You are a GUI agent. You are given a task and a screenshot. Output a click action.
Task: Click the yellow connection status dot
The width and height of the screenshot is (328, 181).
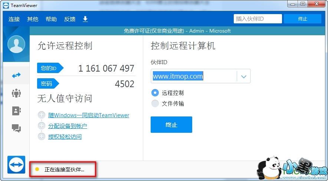pyautogui.click(x=37, y=169)
